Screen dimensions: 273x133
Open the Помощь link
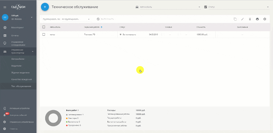click(x=14, y=129)
